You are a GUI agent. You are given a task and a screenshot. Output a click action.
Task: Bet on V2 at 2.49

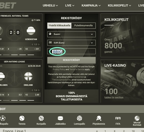tap(32, 95)
